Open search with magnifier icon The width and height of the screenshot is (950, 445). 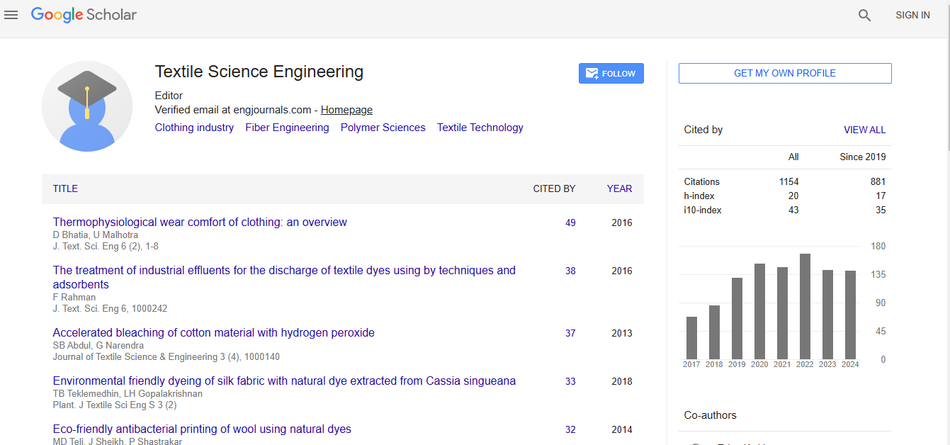tap(864, 15)
